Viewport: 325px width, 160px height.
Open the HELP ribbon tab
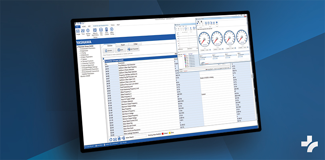118,25
